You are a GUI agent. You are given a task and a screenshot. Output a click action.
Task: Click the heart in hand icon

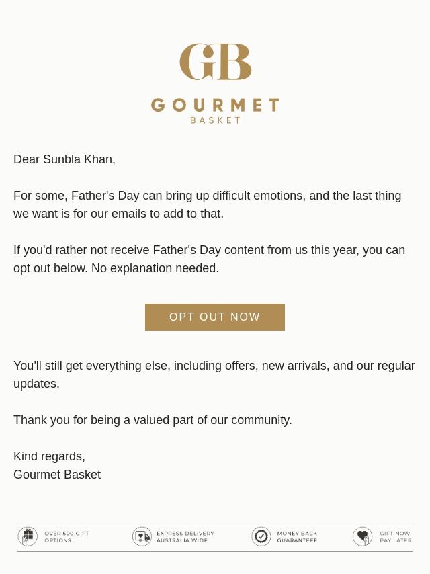coord(362,536)
